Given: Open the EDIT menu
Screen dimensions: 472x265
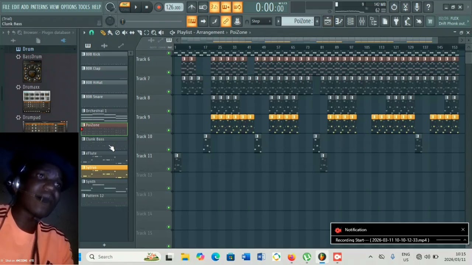Looking at the screenshot, I should tap(15, 7).
